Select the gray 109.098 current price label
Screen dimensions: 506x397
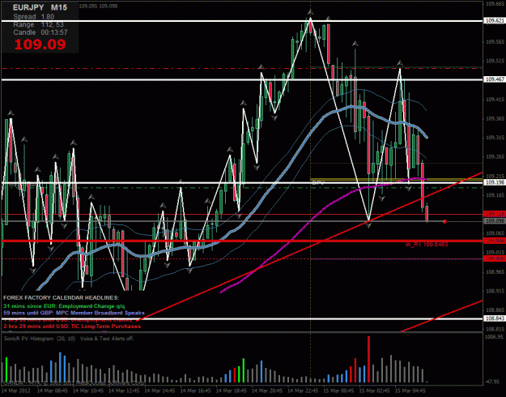tap(495, 221)
